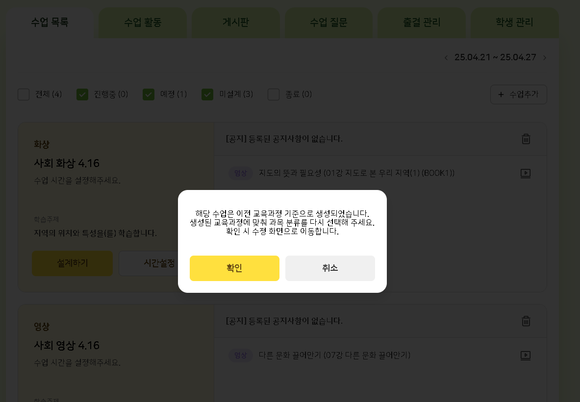Go to next week with right chevron
The image size is (580, 402).
pyautogui.click(x=544, y=58)
